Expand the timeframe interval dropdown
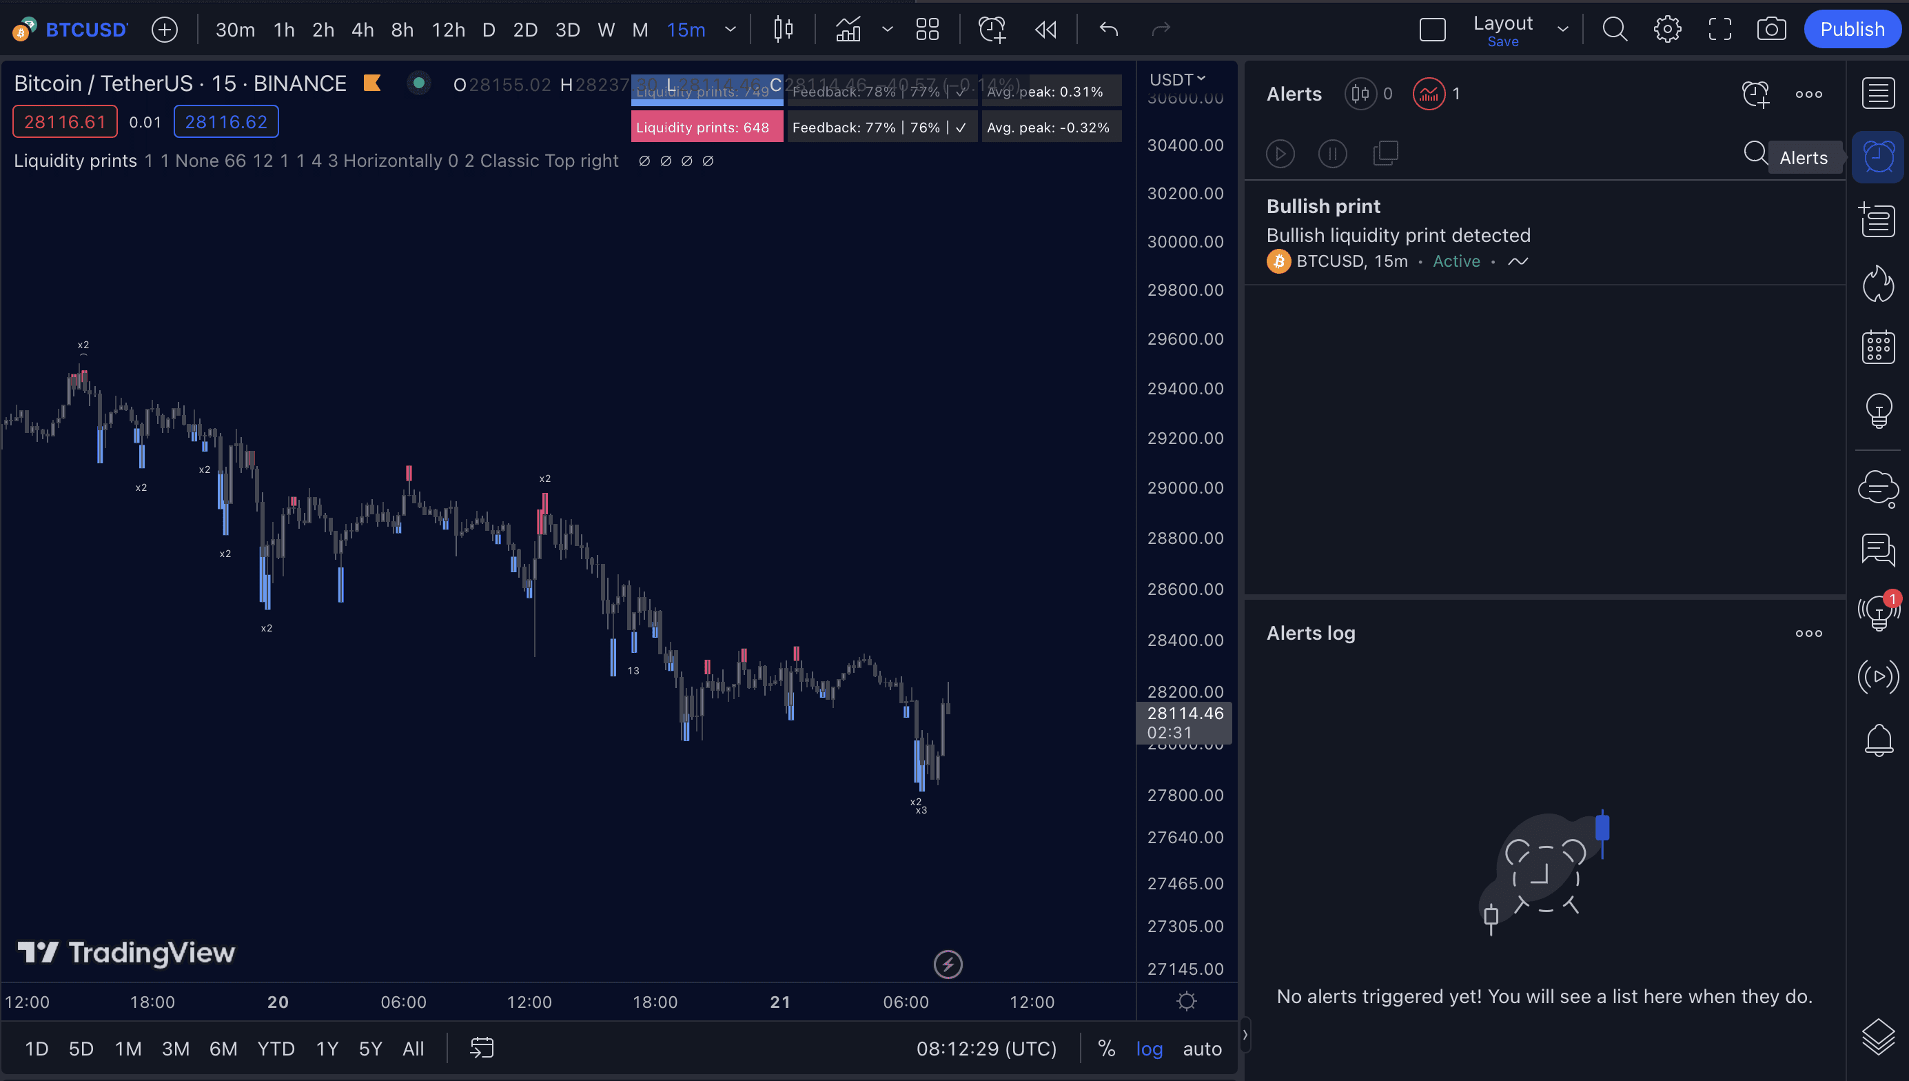The image size is (1909, 1081). [x=730, y=30]
